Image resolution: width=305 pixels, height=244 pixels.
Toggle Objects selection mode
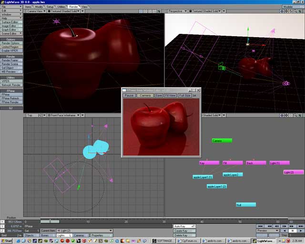pos(31,235)
